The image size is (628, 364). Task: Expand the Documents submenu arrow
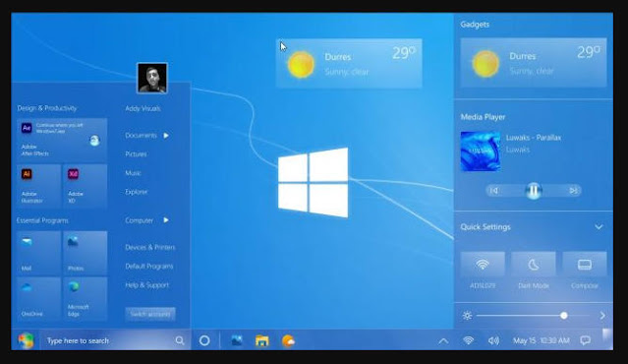point(166,136)
